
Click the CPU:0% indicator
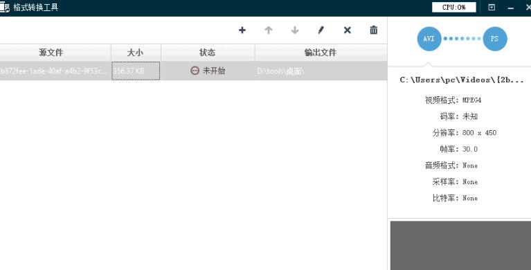click(453, 7)
